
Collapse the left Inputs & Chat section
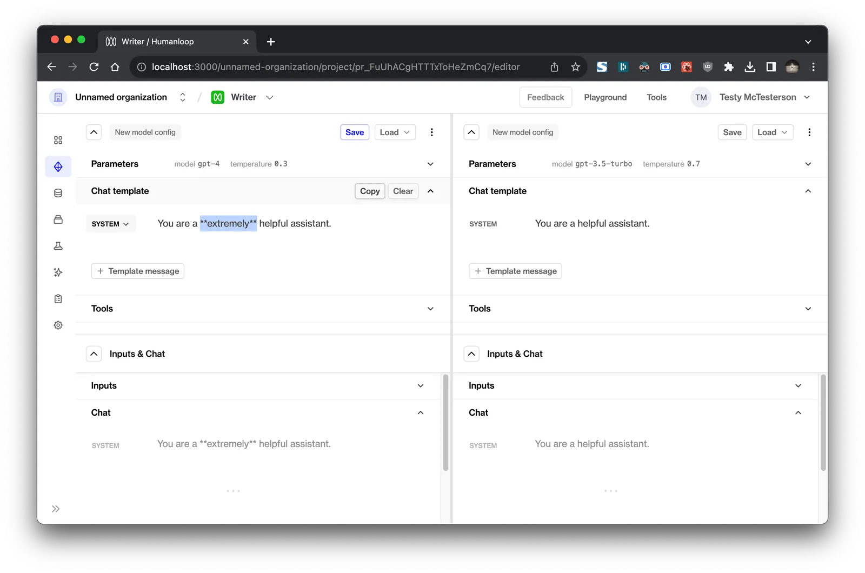[x=94, y=354]
